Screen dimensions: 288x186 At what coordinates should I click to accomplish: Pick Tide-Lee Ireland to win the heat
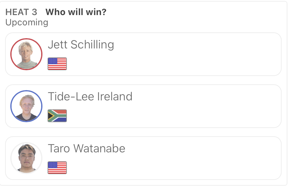tap(143, 106)
